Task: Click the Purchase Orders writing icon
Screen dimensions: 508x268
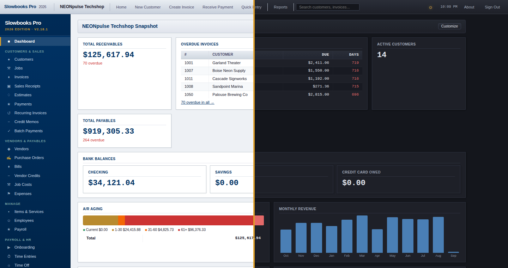Action: pos(9,158)
